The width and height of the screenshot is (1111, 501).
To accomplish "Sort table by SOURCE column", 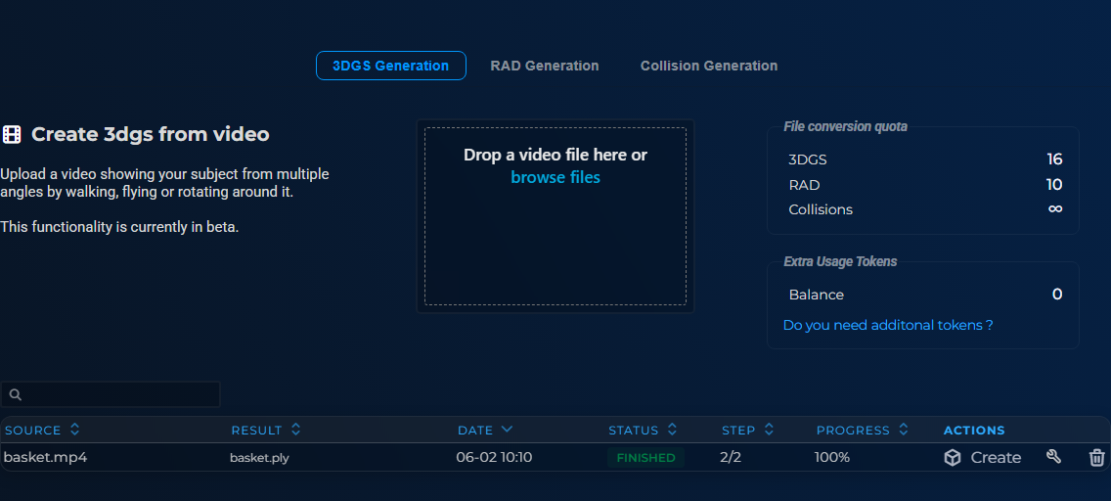I will [x=42, y=431].
